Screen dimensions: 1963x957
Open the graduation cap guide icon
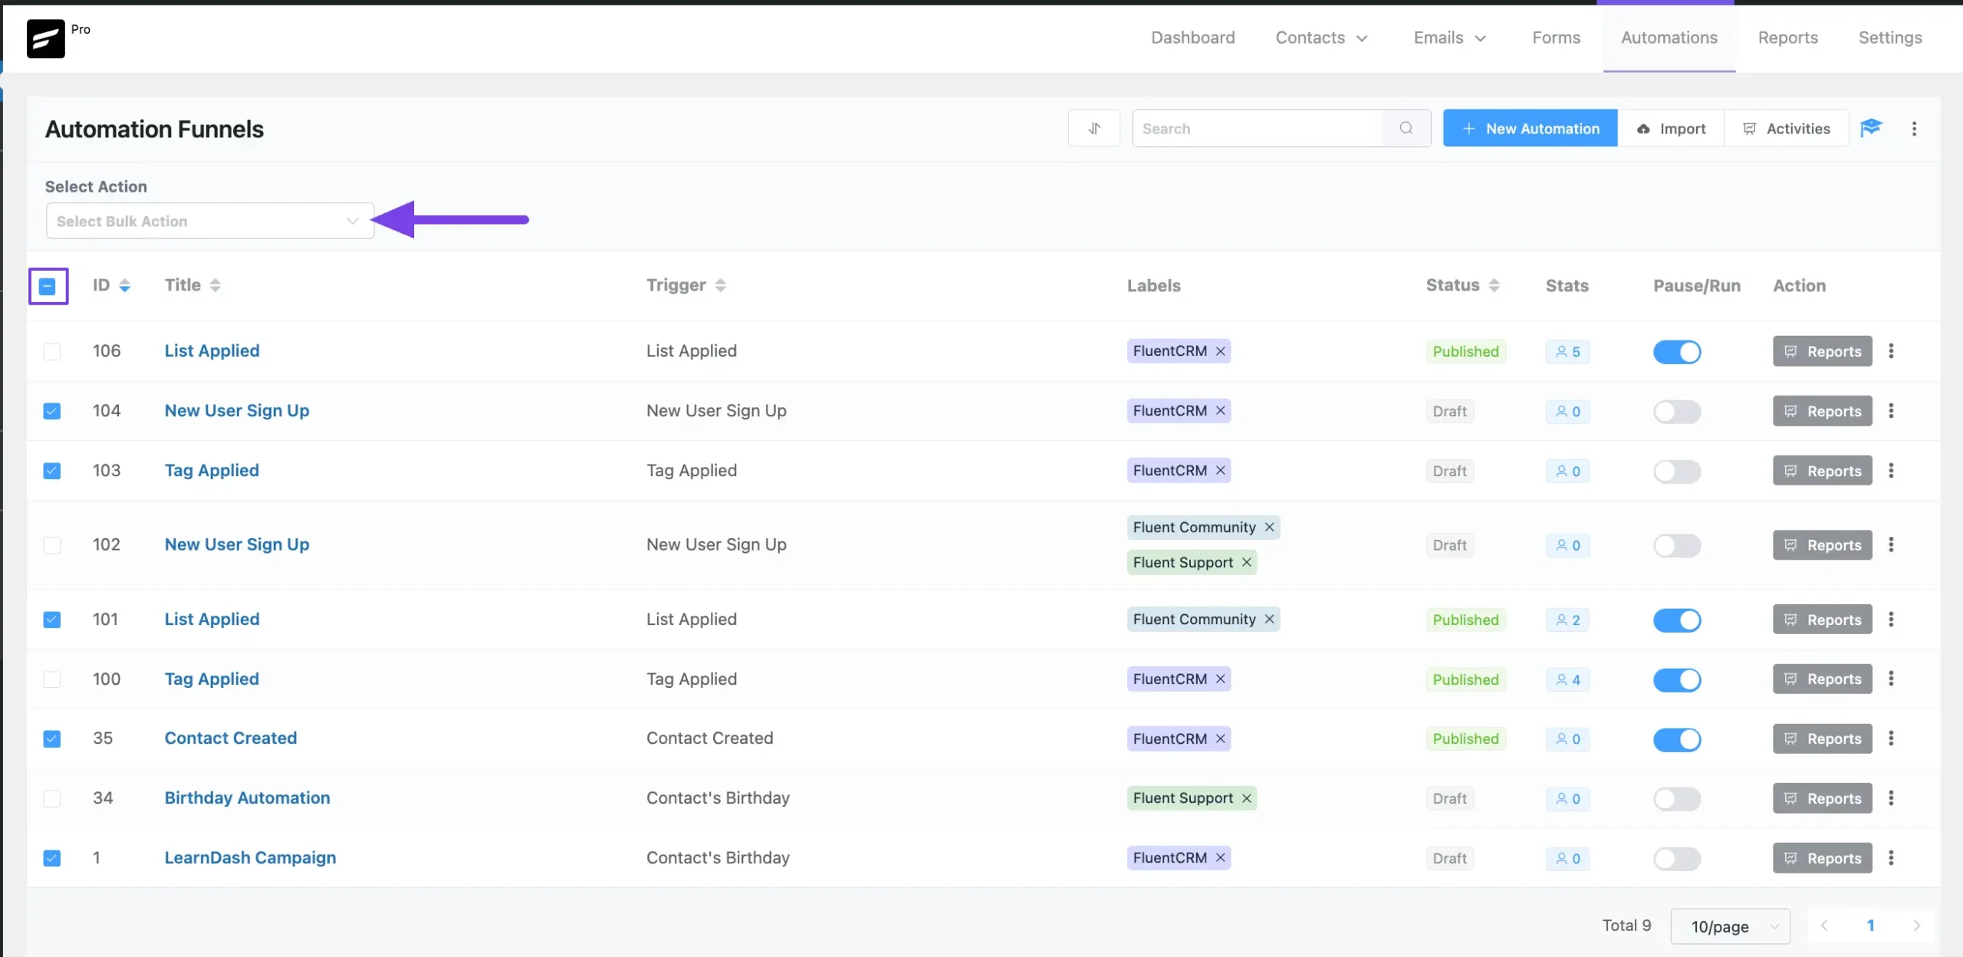[1871, 127]
